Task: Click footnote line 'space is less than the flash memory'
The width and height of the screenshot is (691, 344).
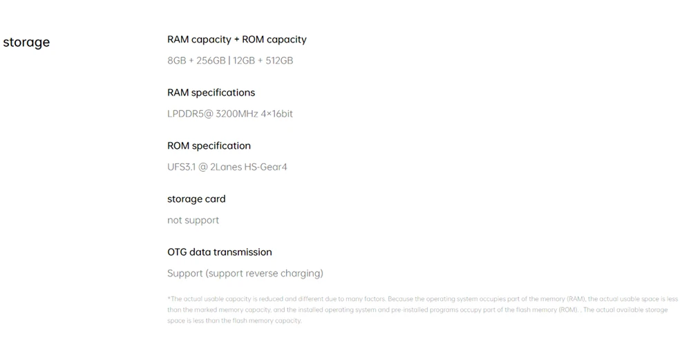Action: 234,321
